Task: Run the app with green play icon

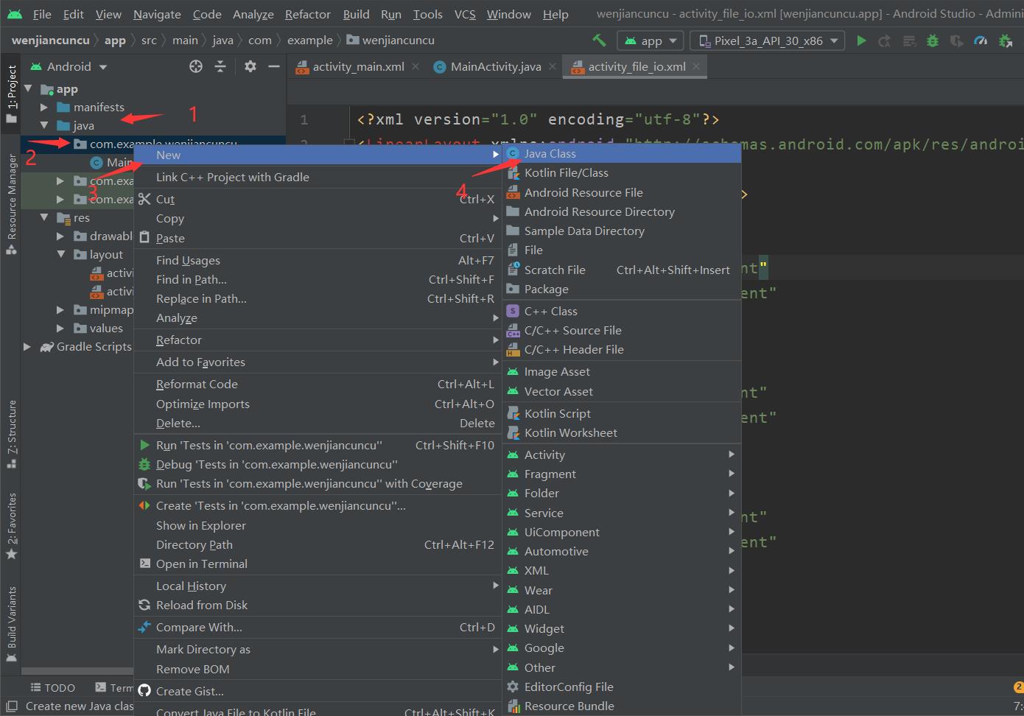Action: click(861, 41)
